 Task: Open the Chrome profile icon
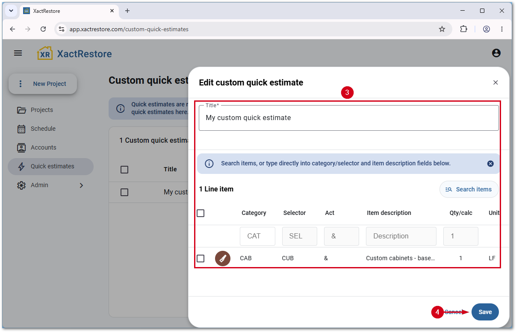pos(487,29)
